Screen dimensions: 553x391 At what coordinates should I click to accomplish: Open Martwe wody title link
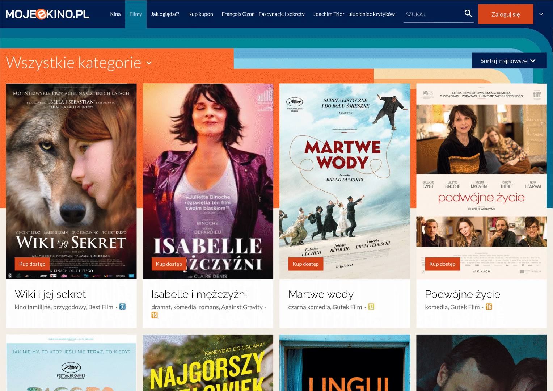pos(321,294)
